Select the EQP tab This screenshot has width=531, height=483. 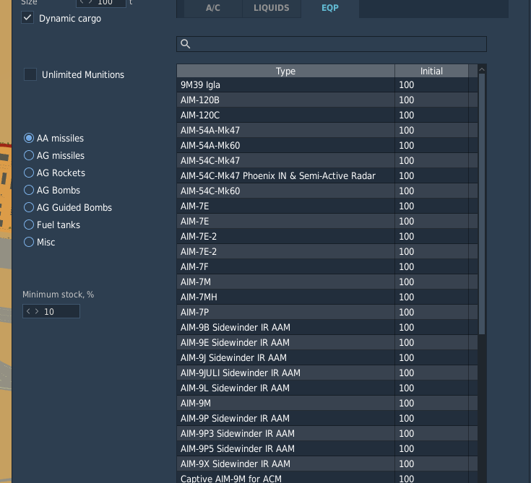(x=330, y=8)
